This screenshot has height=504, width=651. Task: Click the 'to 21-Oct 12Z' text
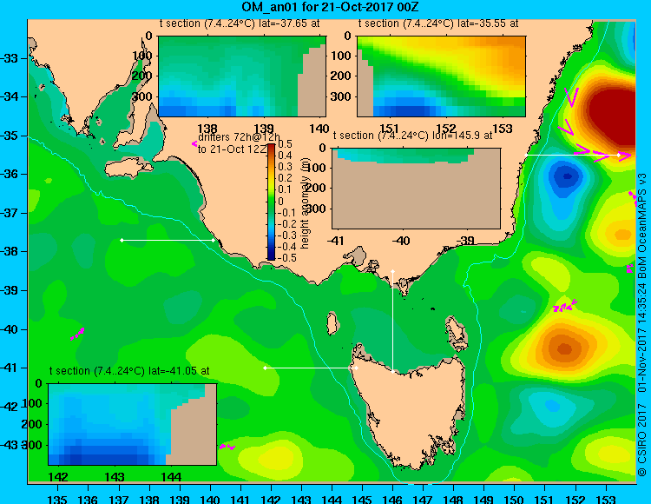232,149
